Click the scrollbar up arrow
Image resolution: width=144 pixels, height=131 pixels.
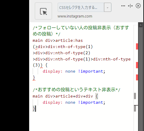pyautogui.click(x=140, y=25)
